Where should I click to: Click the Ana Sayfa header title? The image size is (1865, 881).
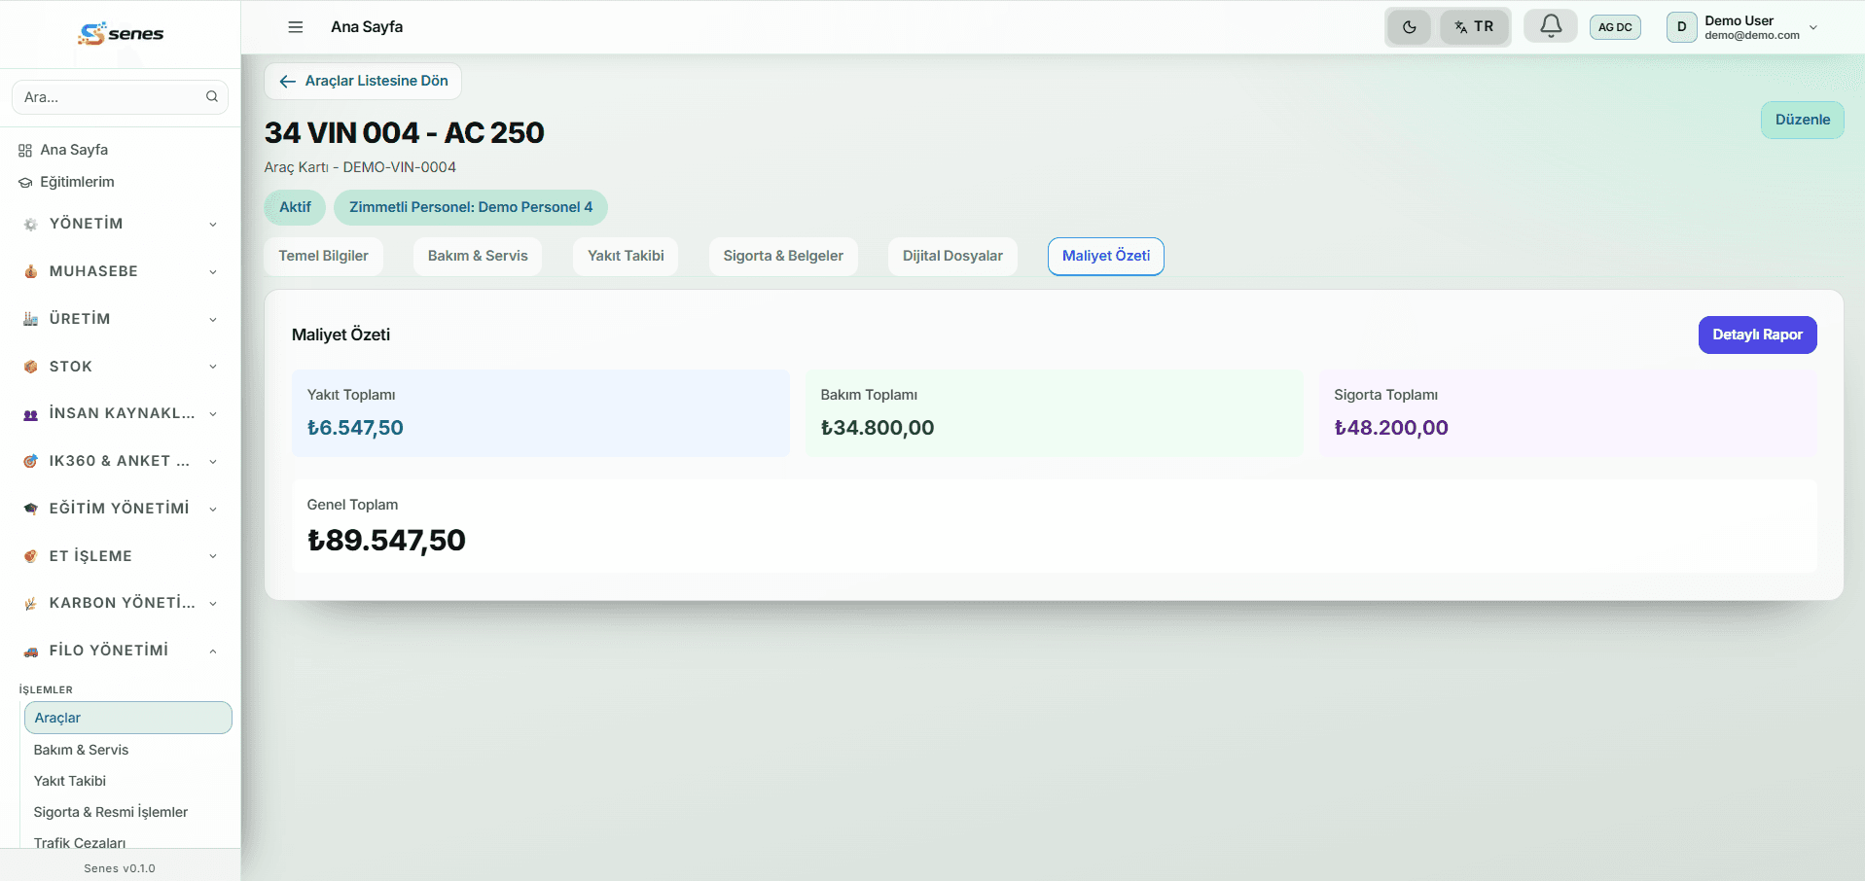tap(367, 27)
